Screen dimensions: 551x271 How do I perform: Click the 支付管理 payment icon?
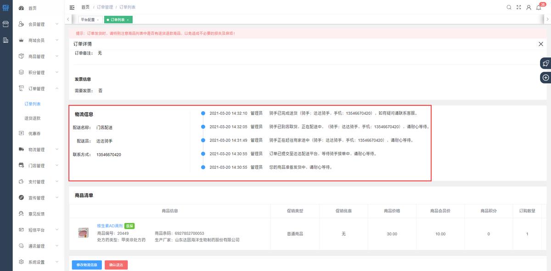[x=21, y=182]
